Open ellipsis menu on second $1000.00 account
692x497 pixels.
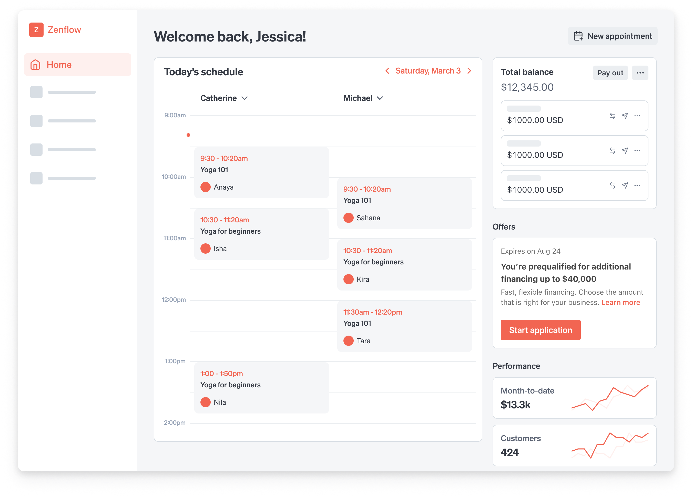pos(637,150)
